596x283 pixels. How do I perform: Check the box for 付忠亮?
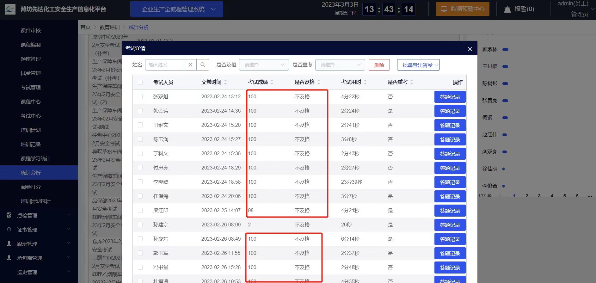pyautogui.click(x=140, y=168)
